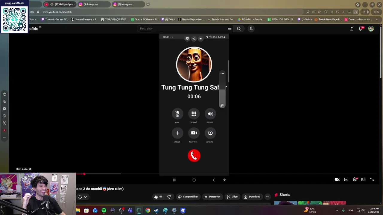The width and height of the screenshot is (383, 215).
Task: Open the WhatsApp icon in the Opera sidebar
Action: tap(4, 116)
